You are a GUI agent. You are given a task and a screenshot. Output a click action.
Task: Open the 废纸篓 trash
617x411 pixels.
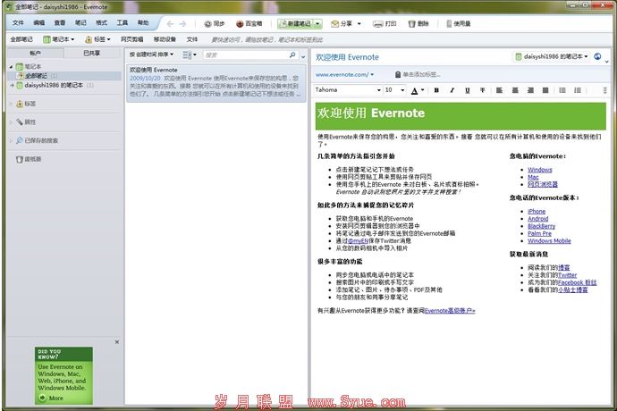(29, 159)
